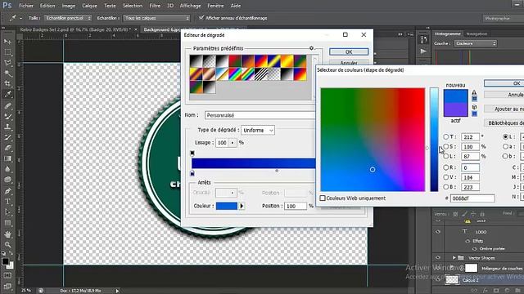Image resolution: width=524 pixels, height=294 pixels.
Task: Expand the Vector Shapes group
Action: (454, 258)
